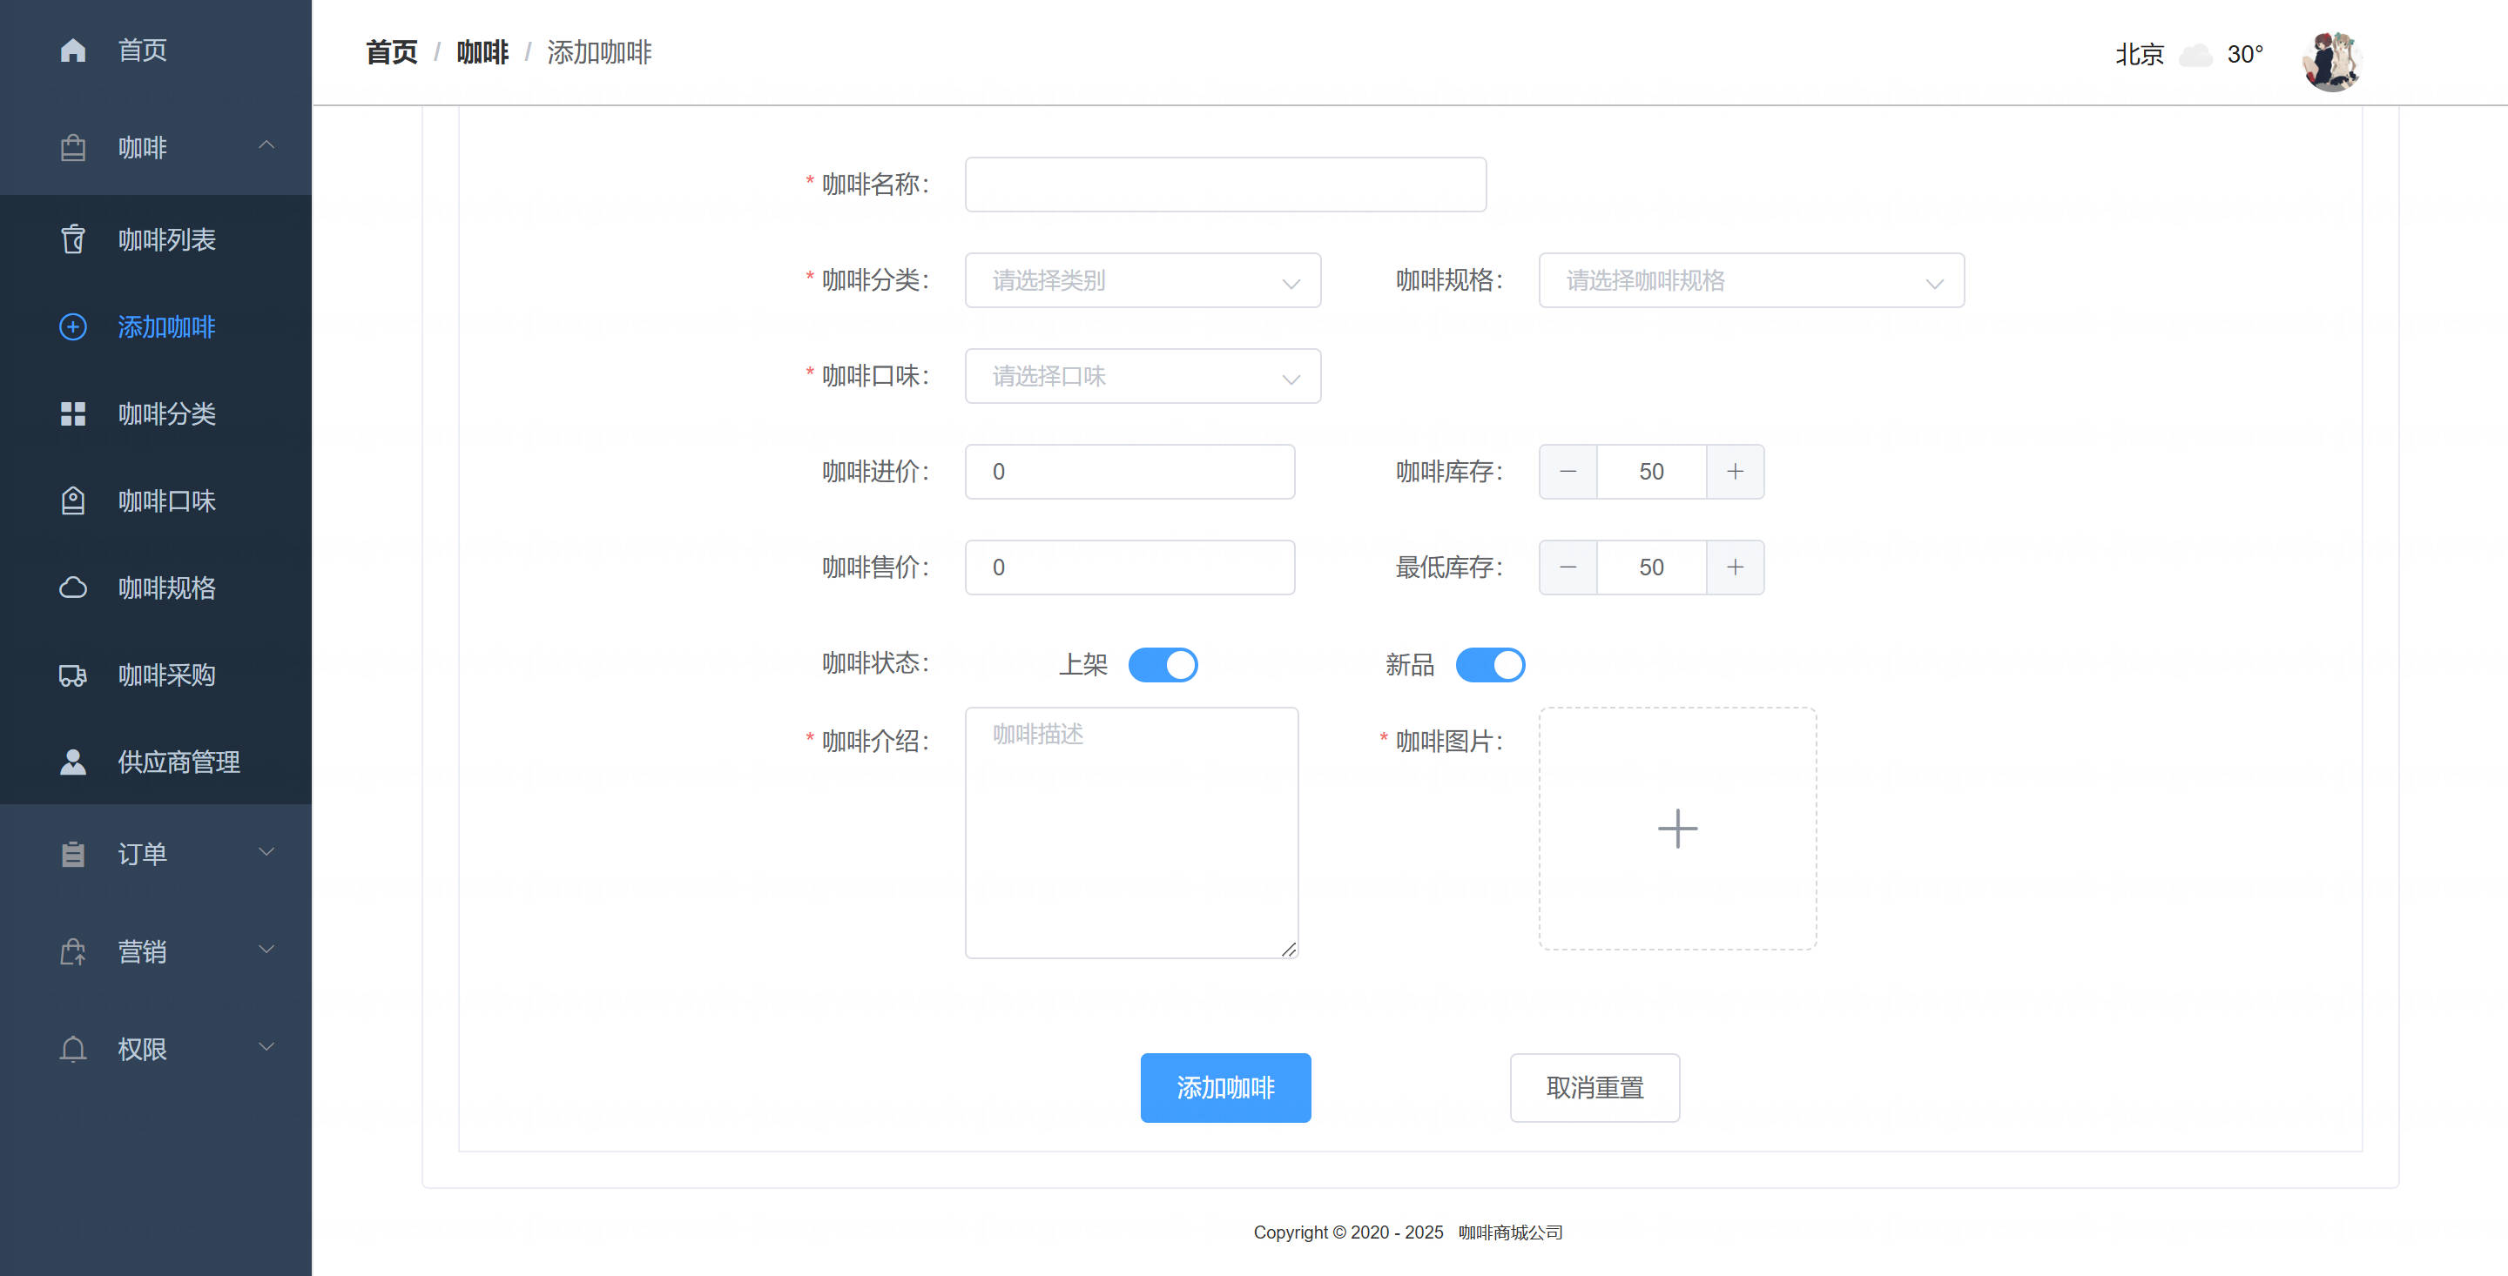Click the grid icon next to 咖啡分类
Image resolution: width=2508 pixels, height=1276 pixels.
73,413
